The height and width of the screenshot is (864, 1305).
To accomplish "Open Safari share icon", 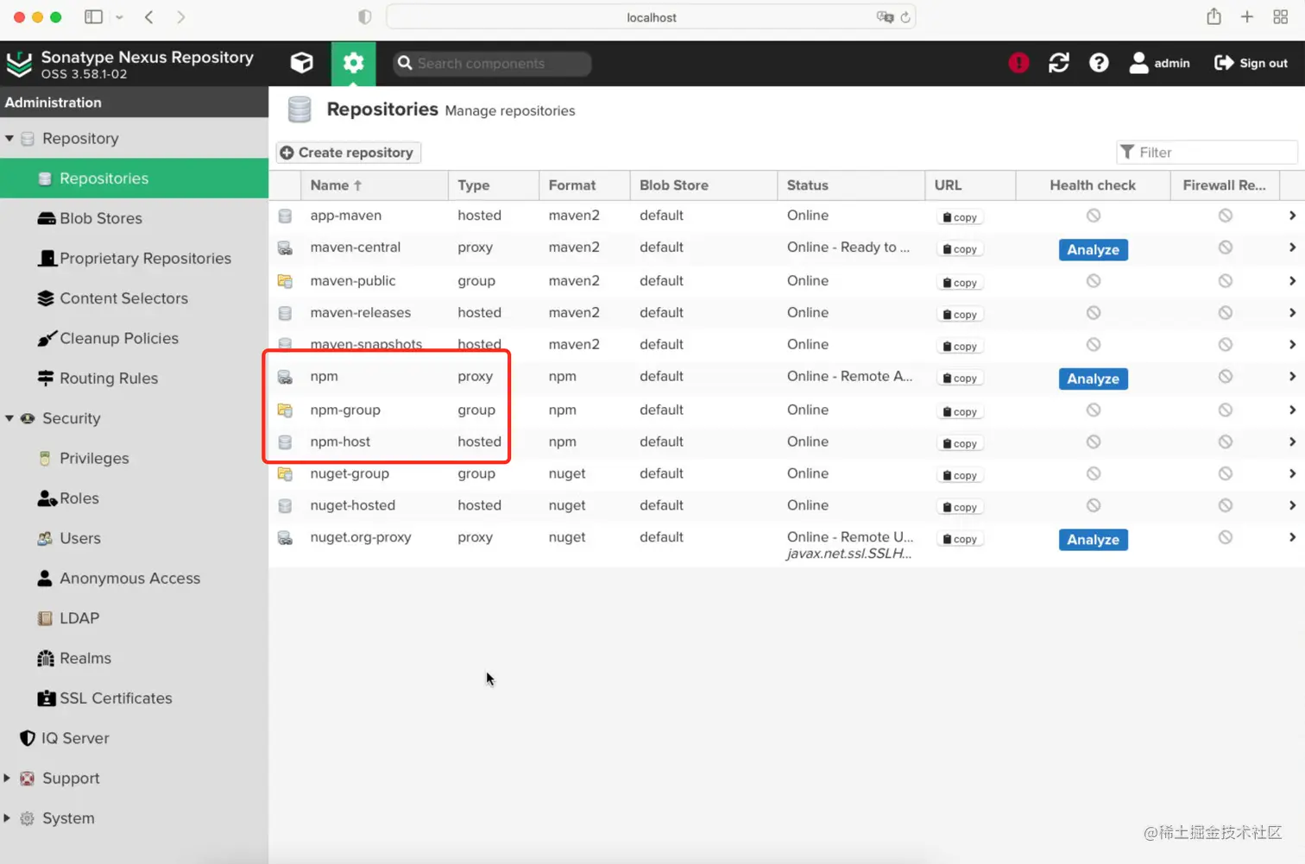I will [1214, 16].
